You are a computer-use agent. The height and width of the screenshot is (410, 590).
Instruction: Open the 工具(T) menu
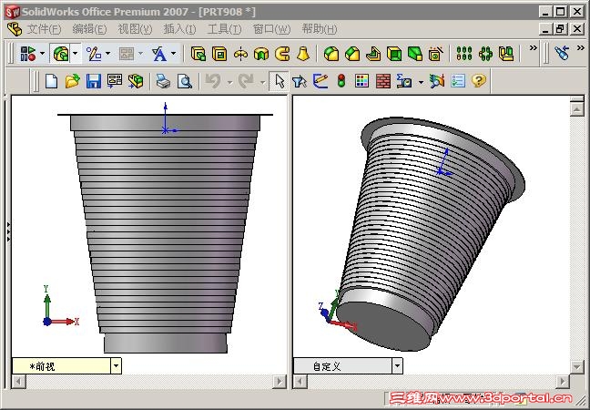224,29
